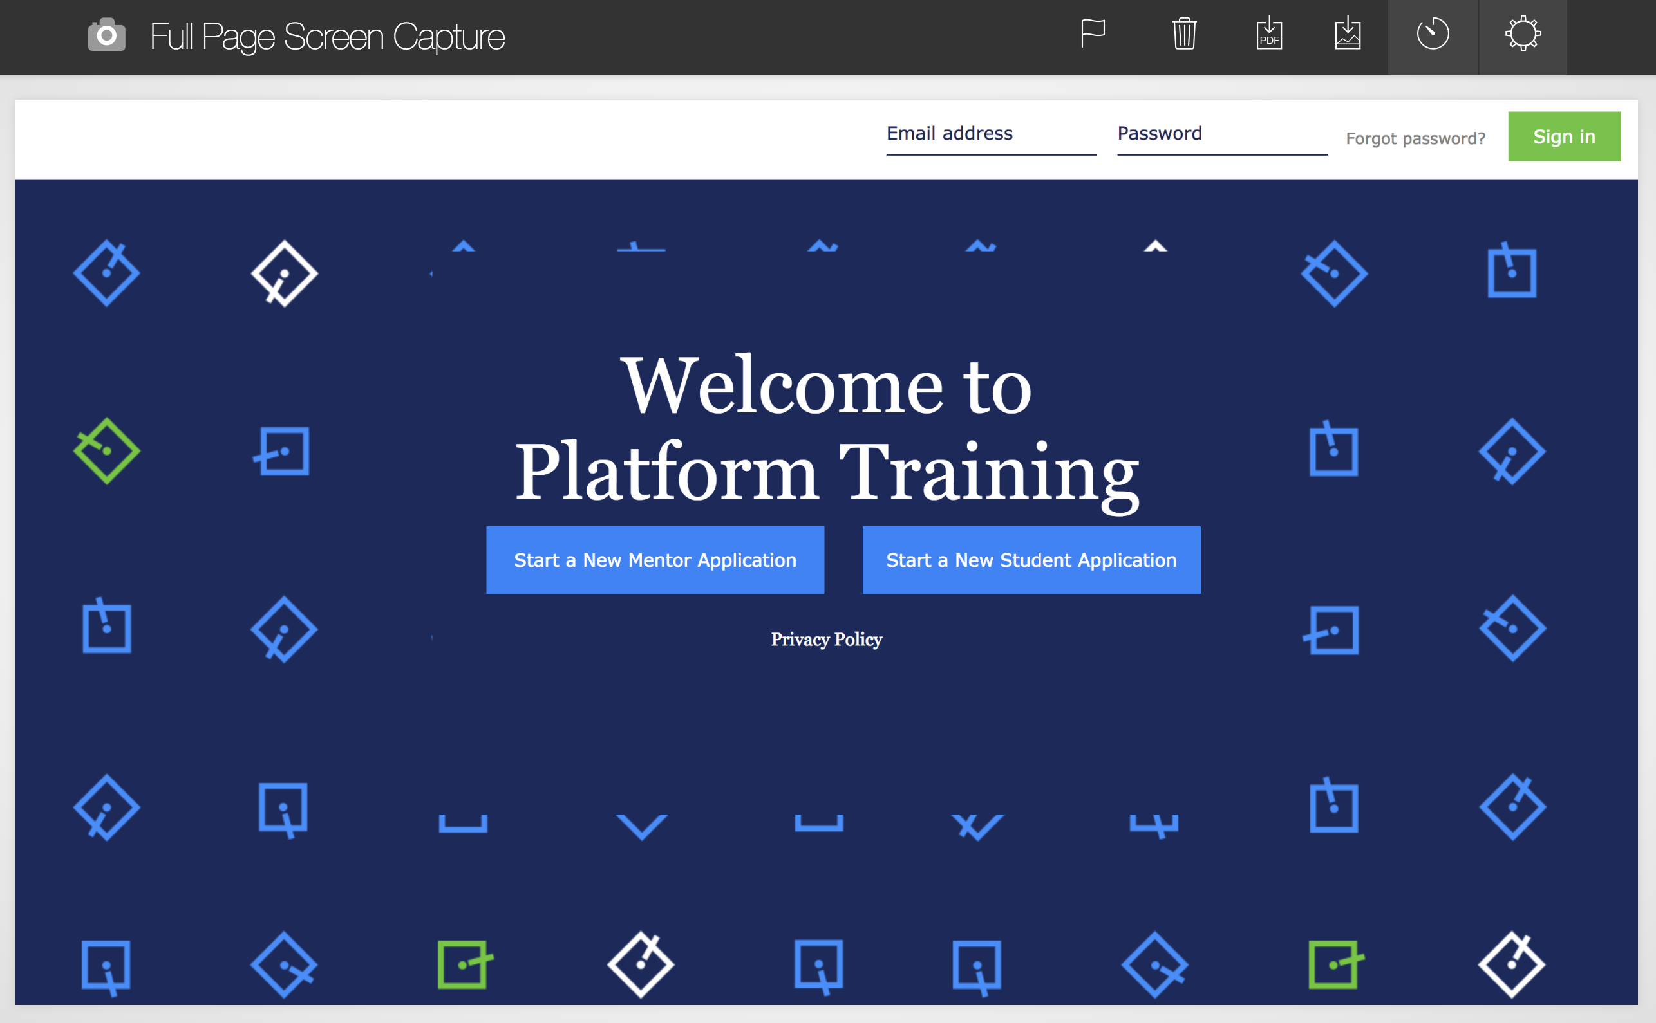Viewport: 1656px width, 1023px height.
Task: Click the camera logo icon
Action: coord(106,35)
